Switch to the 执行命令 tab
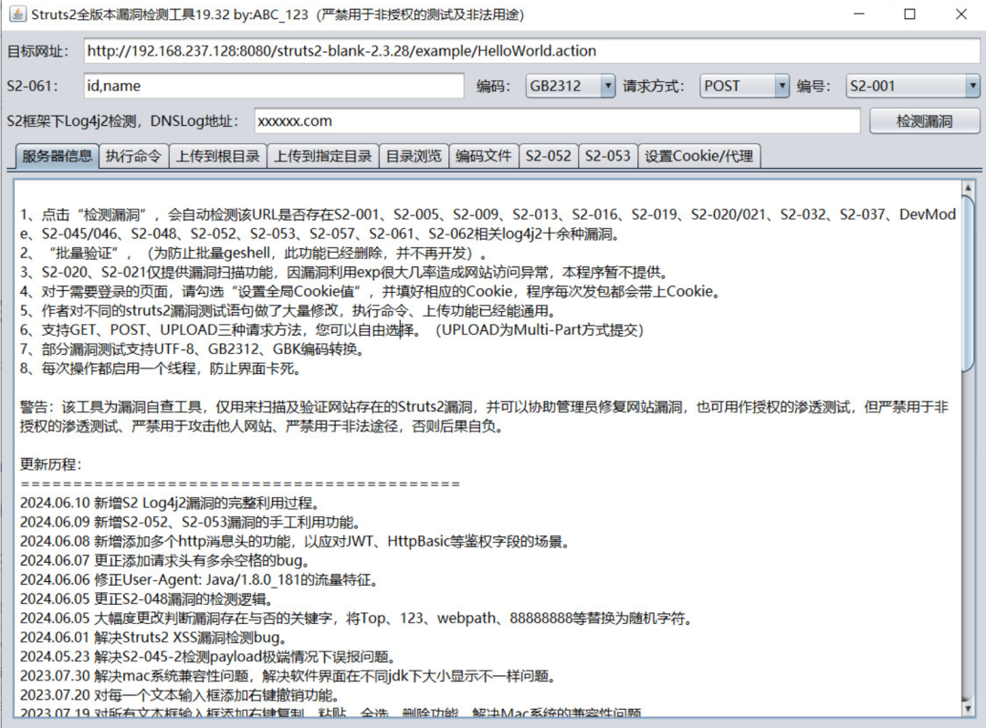This screenshot has height=728, width=986. click(133, 156)
